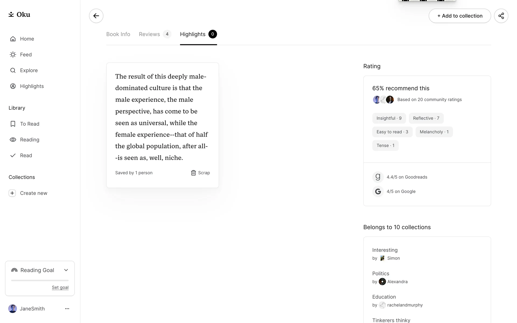517x323 pixels.
Task: Open the Politics collection by Alexandra
Action: pos(380,273)
